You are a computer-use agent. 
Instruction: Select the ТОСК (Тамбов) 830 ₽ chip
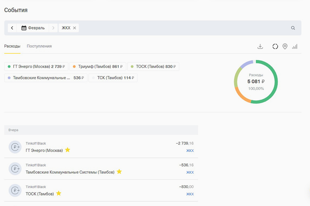click(x=153, y=67)
